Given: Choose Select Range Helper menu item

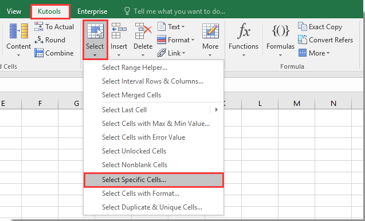Looking at the screenshot, I should [154, 68].
